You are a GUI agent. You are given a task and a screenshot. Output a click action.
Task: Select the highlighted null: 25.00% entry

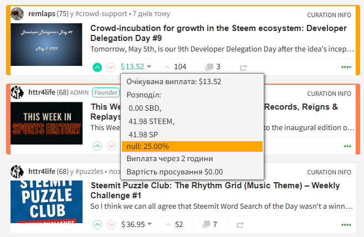pyautogui.click(x=192, y=147)
